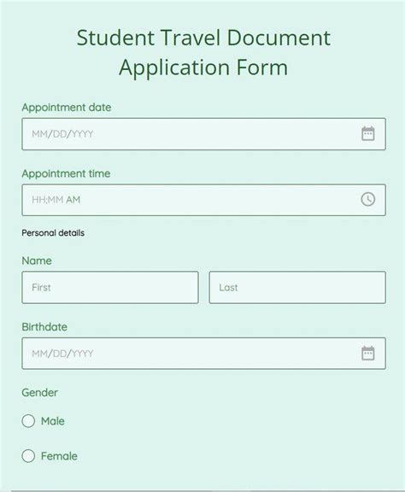This screenshot has height=492, width=405.
Task: Click the Male option text label
Action: pyautogui.click(x=53, y=421)
